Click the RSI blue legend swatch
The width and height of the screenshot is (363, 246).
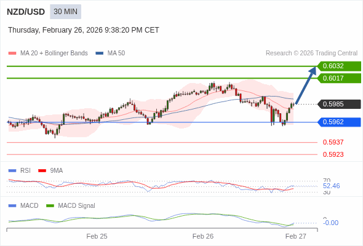(x=12, y=171)
